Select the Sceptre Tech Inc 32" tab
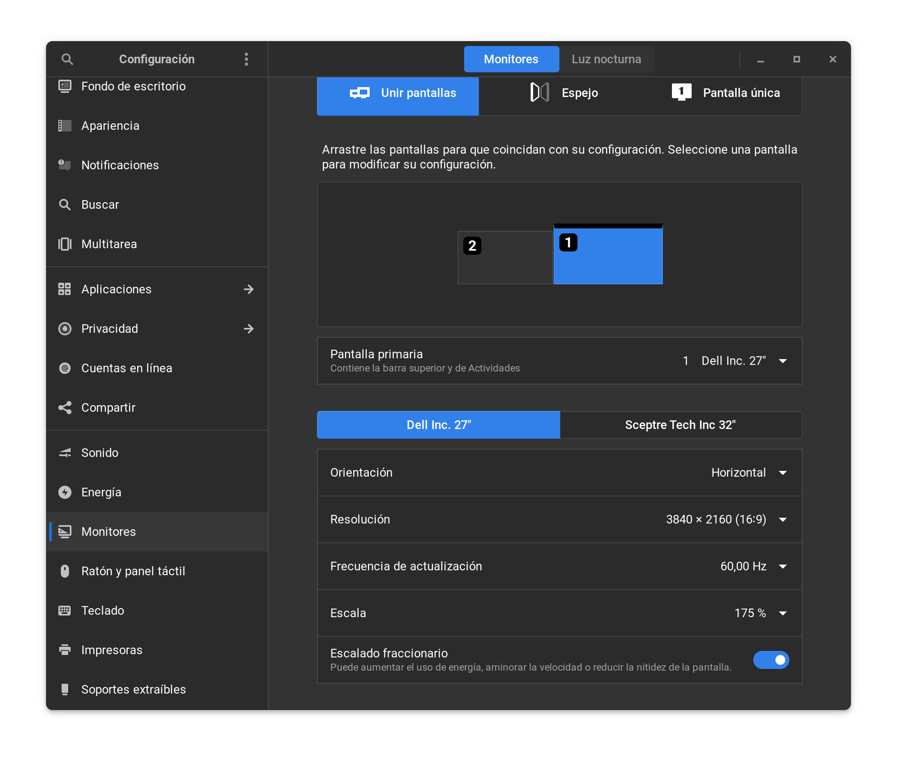The width and height of the screenshot is (897, 761). [680, 424]
